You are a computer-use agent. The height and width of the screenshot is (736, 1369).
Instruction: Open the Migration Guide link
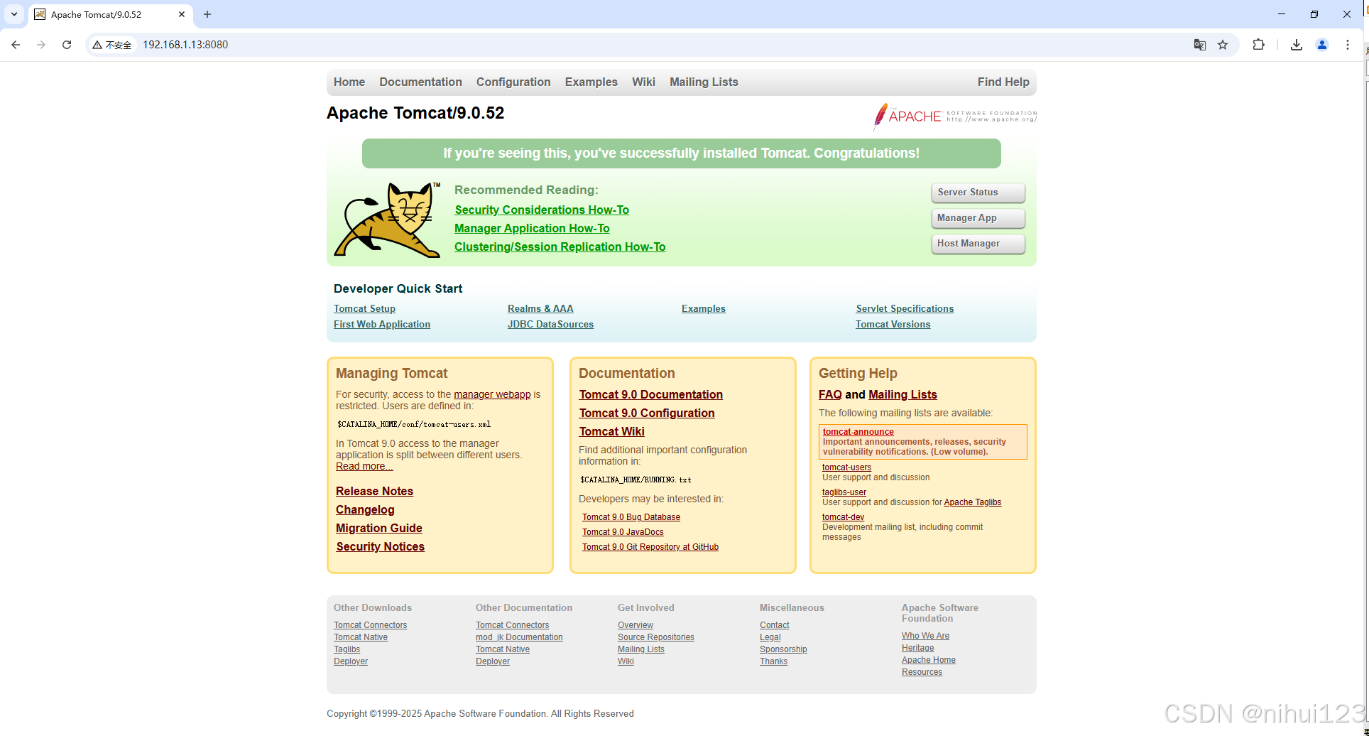[379, 529]
